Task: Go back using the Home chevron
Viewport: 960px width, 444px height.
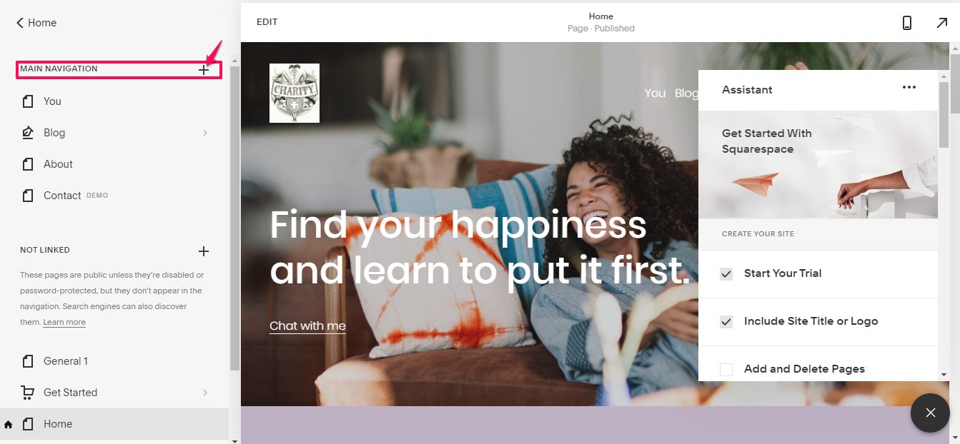Action: pos(20,23)
